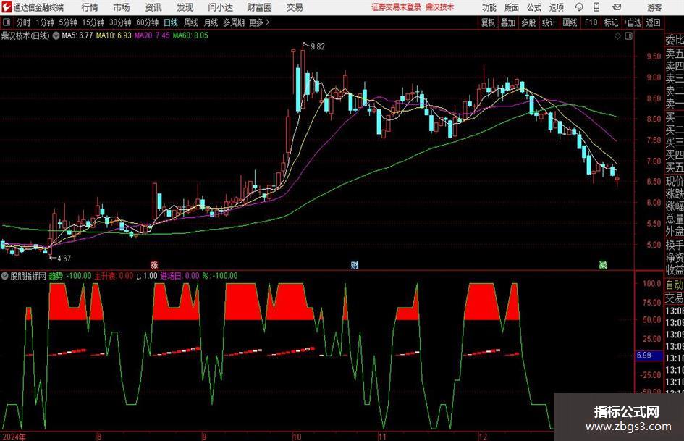
Task: Toggle the left sidebar panel icon
Action: click(6, 22)
